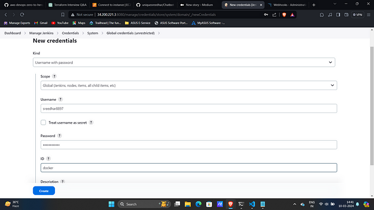Open the Brave wallet icon
Screen dimensions: 374x210
pyautogui.click(x=346, y=14)
